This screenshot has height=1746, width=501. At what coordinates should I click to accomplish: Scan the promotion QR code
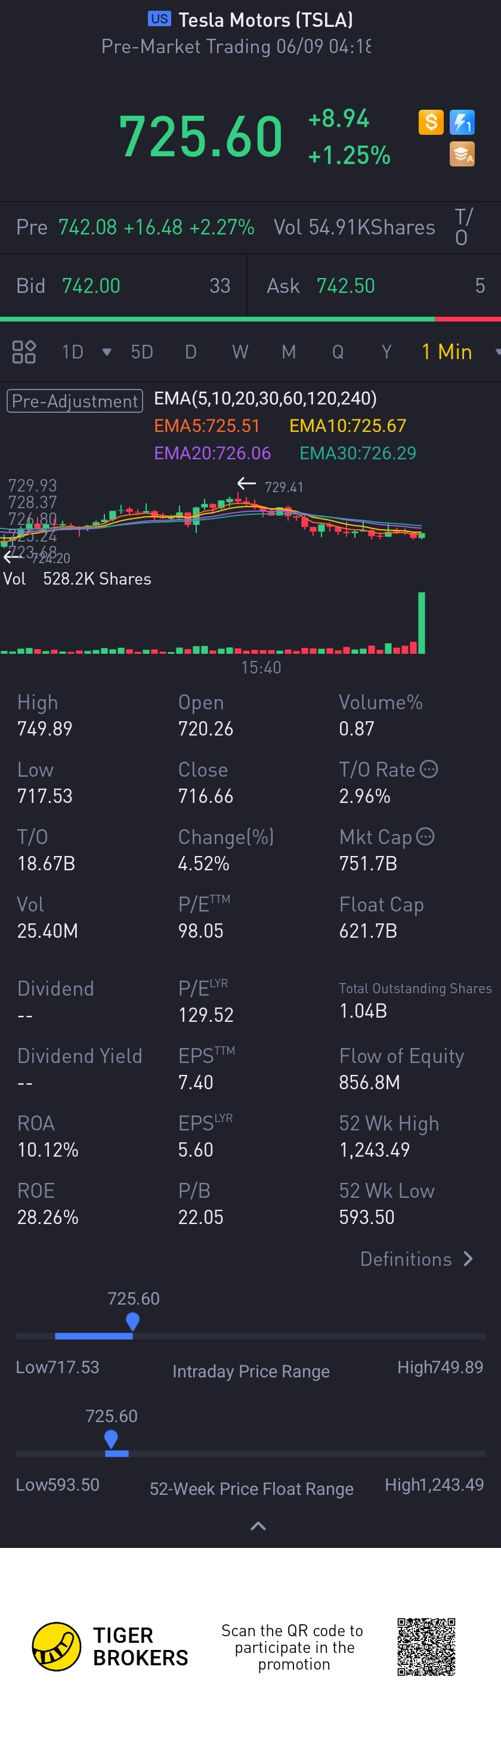[426, 1646]
